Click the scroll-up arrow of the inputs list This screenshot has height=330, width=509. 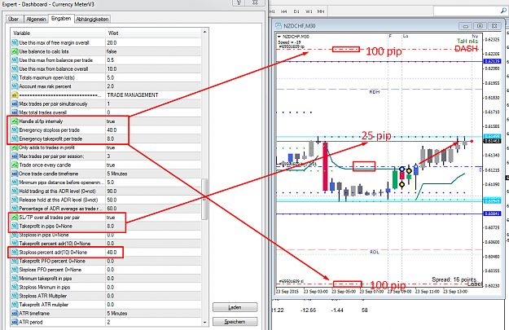tap(204, 32)
